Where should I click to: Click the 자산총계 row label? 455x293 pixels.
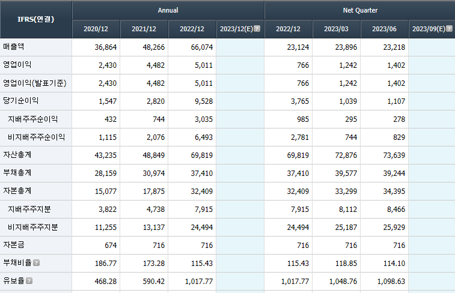(x=17, y=155)
